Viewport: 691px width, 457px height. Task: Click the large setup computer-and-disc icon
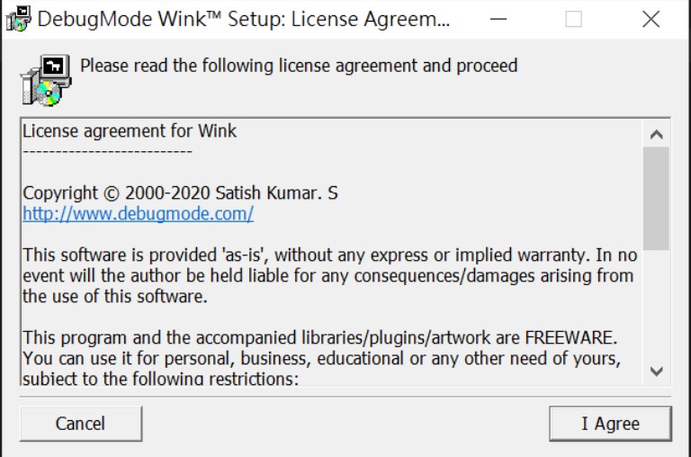(46, 80)
